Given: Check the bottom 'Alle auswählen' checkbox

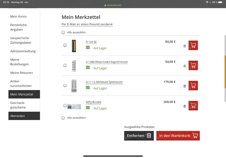Looking at the screenshot, I should tap(63, 118).
